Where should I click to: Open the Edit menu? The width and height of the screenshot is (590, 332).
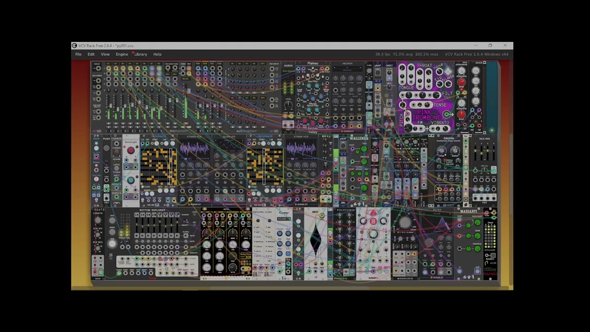pos(91,54)
